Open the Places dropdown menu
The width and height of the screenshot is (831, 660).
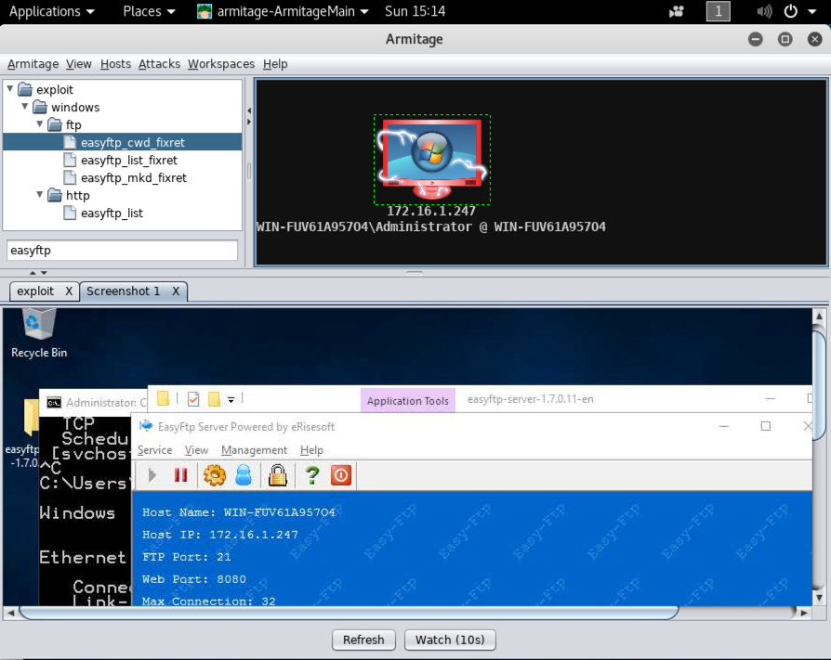[149, 11]
